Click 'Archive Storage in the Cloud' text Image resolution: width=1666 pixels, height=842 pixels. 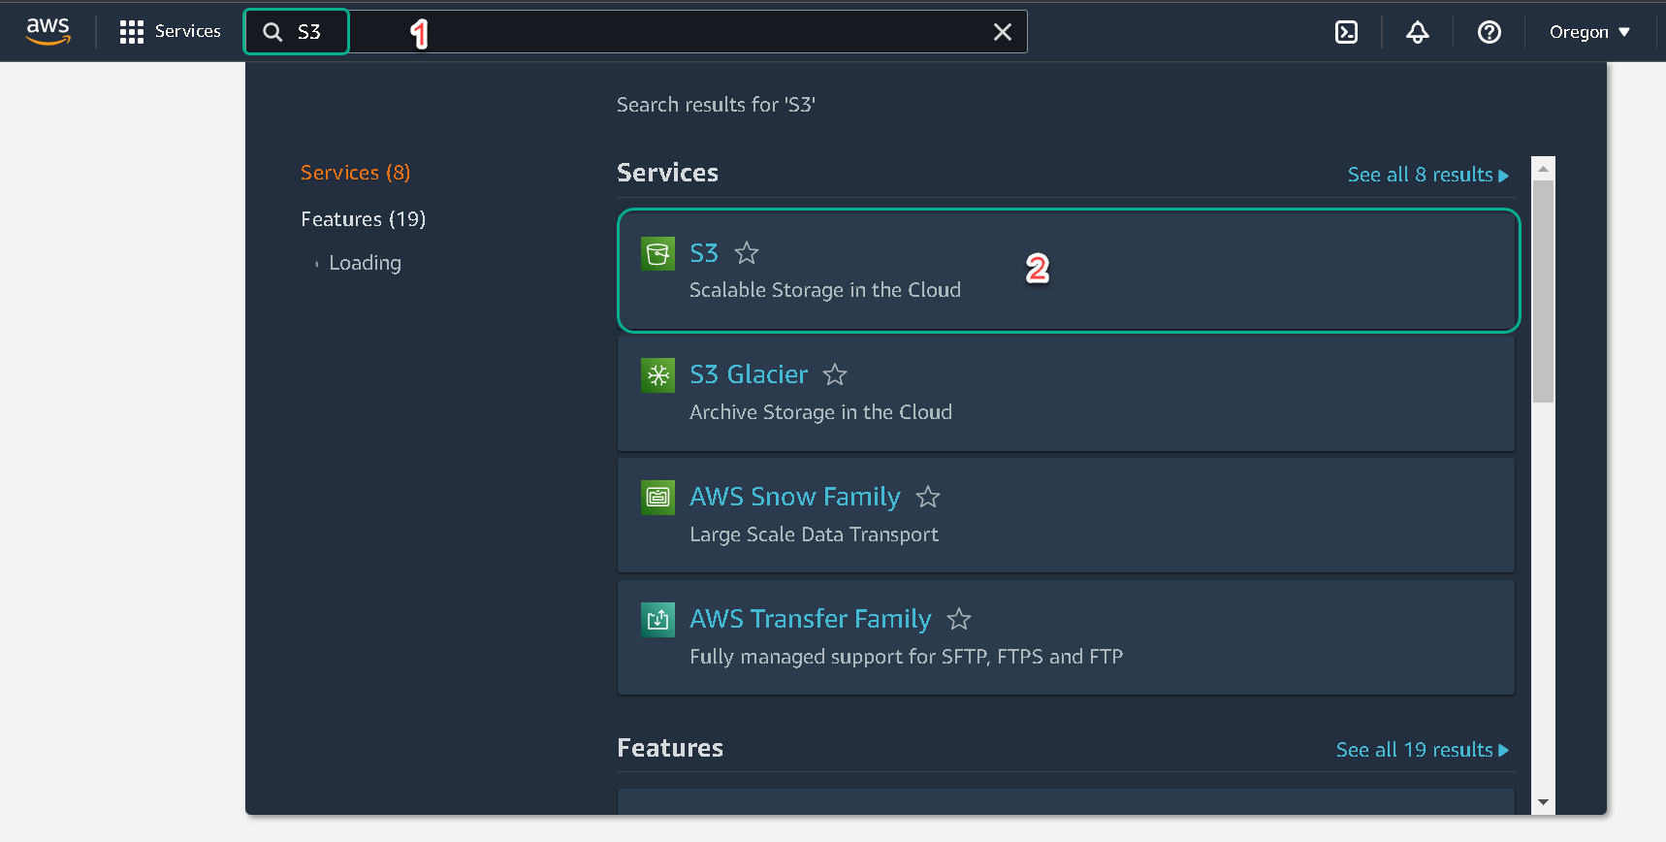820,412
